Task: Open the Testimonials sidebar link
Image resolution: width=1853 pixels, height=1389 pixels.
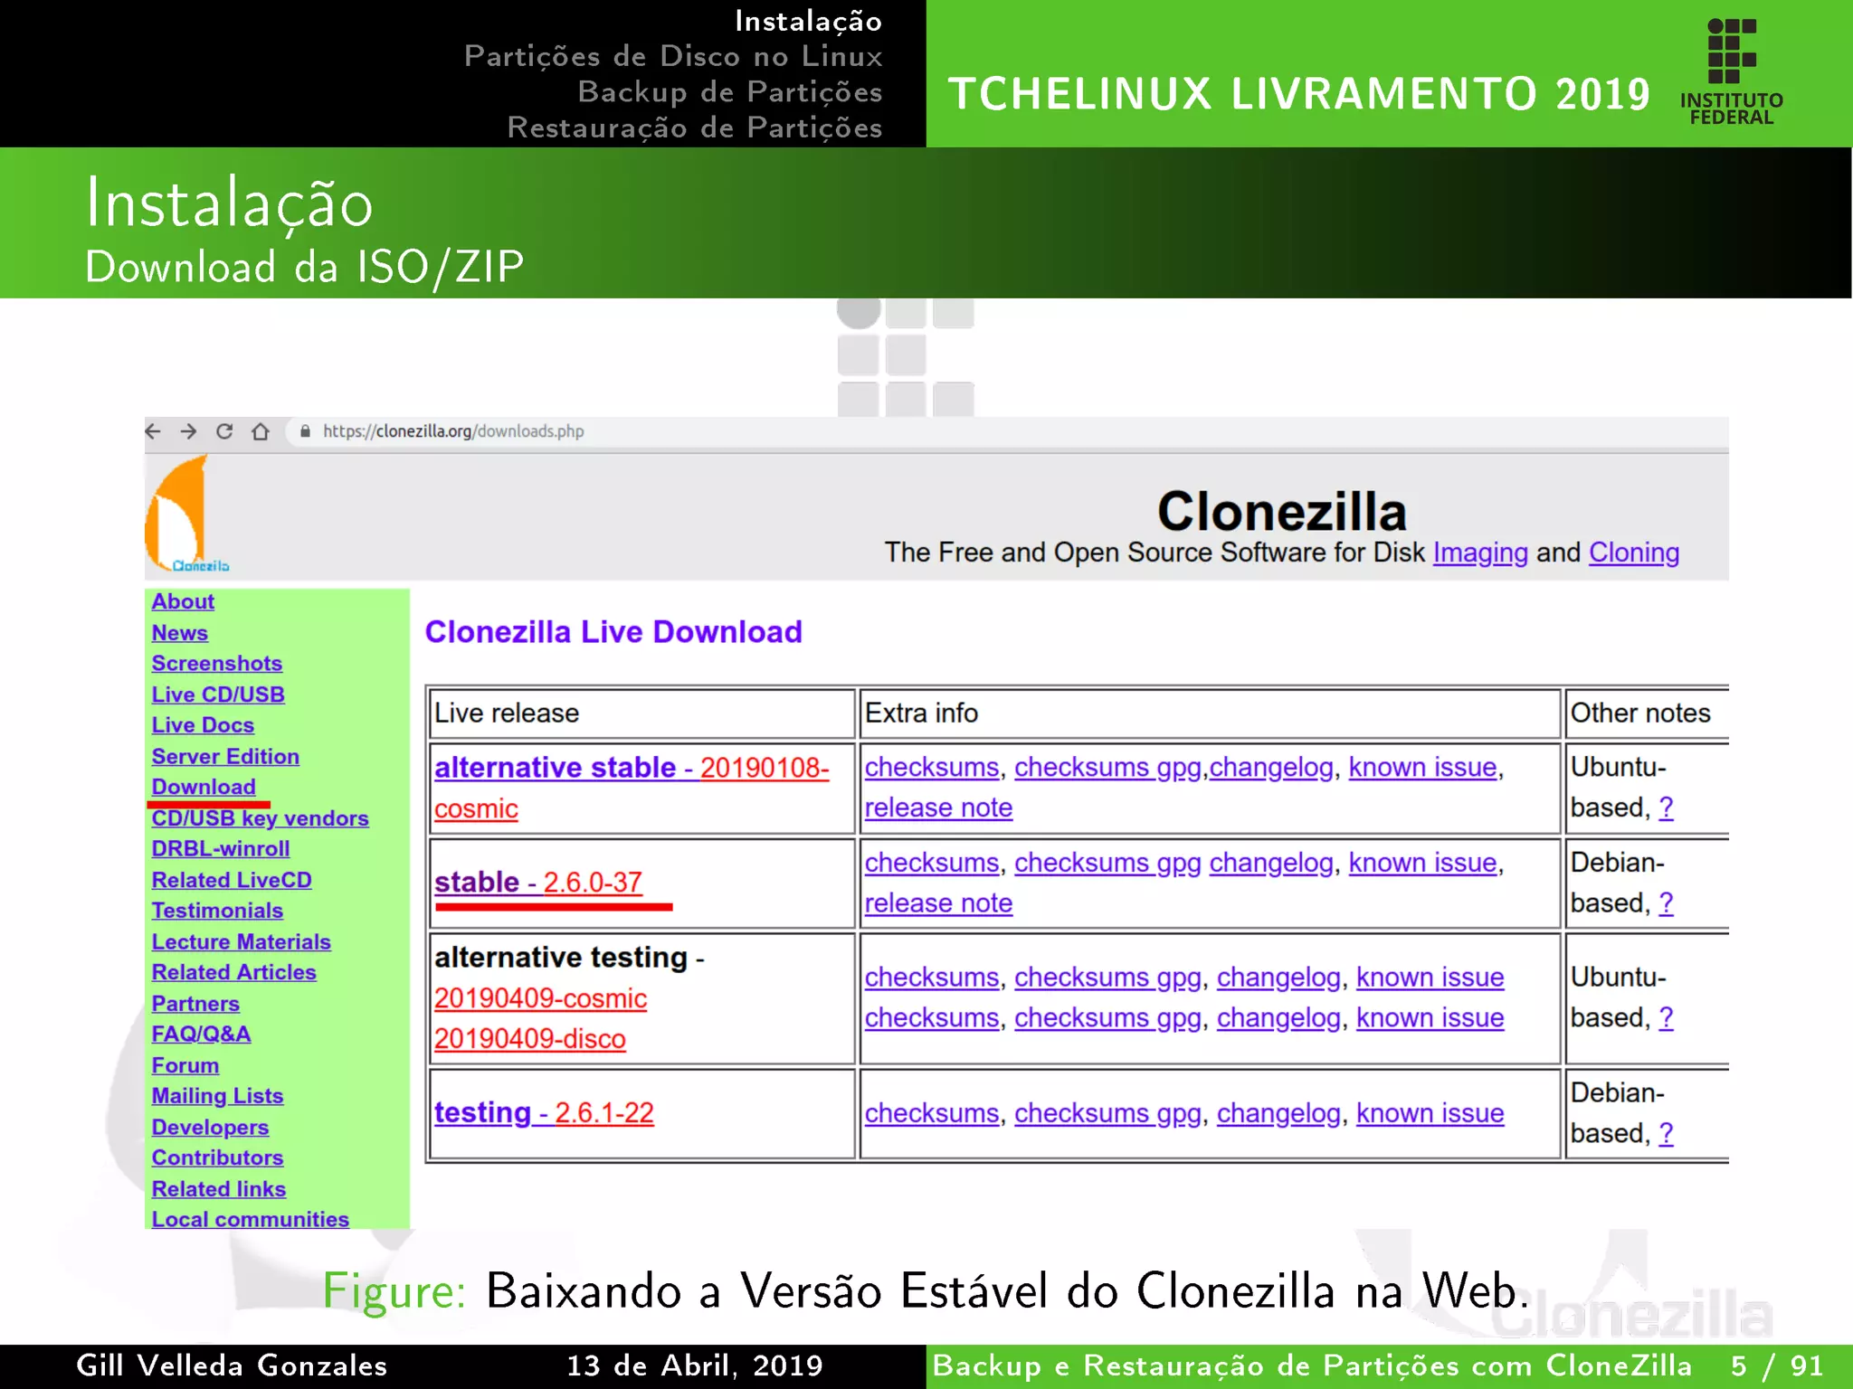Action: pos(217,911)
